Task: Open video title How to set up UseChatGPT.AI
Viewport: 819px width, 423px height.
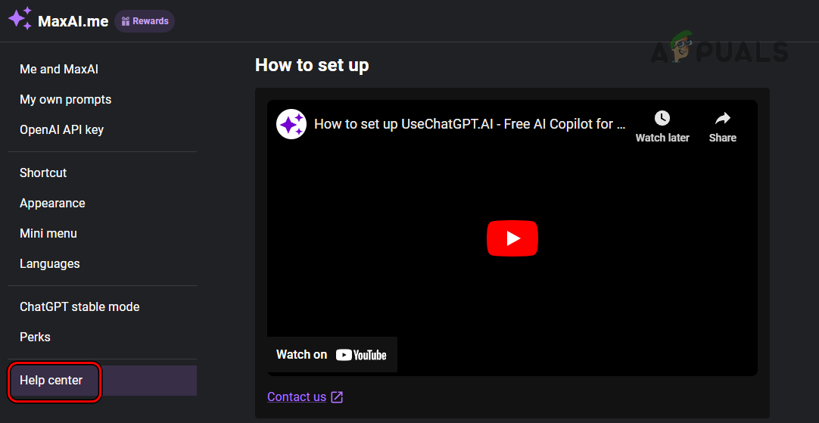Action: coord(470,124)
